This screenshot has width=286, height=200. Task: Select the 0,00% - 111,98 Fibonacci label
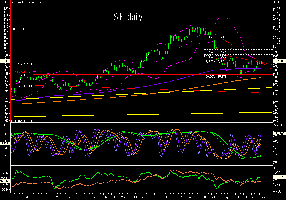point(20,29)
